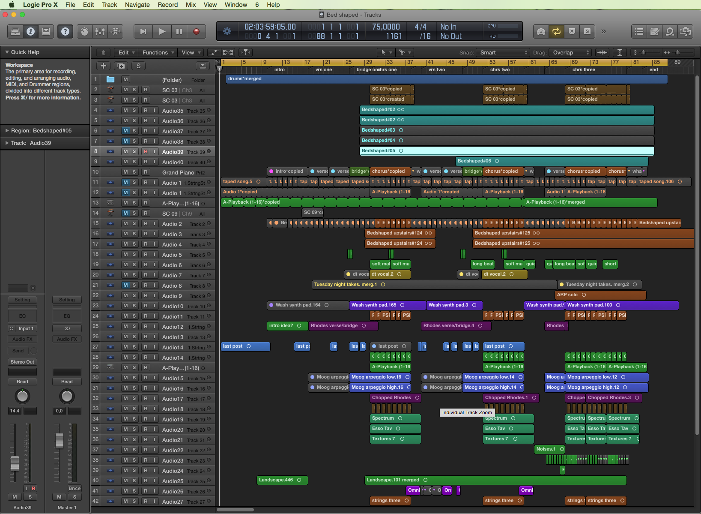
Task: Open the Media Browser
Action: tap(686, 31)
